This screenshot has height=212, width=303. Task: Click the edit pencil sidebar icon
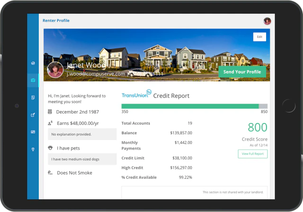(x=33, y=115)
